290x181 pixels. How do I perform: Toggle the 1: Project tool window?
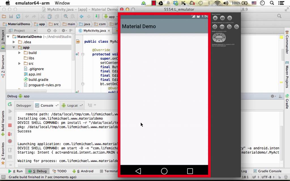(3, 40)
